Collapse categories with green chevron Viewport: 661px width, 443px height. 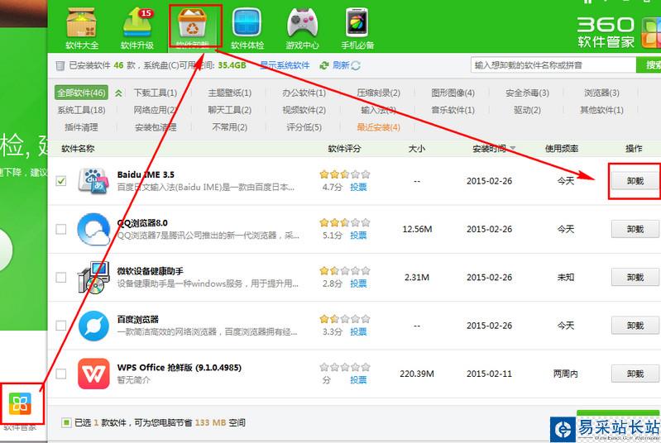coord(118,93)
